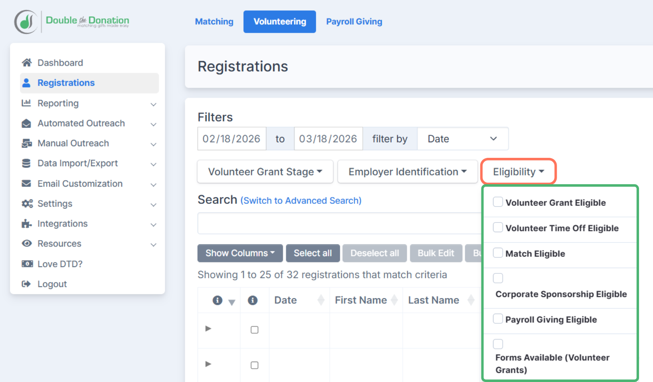Click the Automated Outreach icon
Screen dimensions: 653x382
click(x=26, y=123)
